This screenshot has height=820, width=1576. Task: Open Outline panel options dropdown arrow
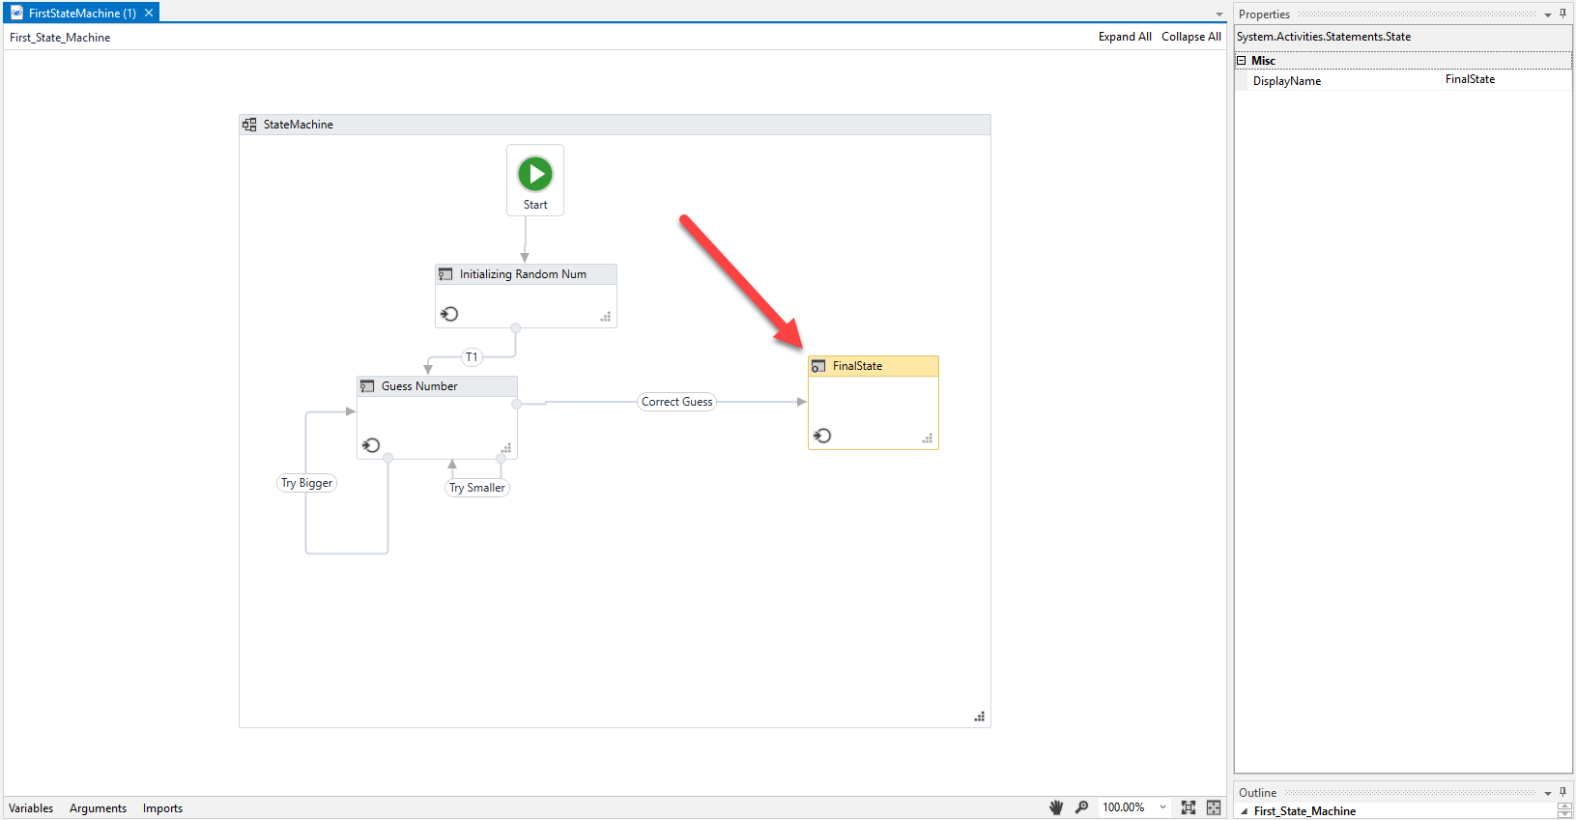(1548, 793)
